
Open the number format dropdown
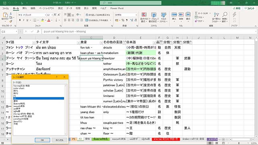click(136, 15)
